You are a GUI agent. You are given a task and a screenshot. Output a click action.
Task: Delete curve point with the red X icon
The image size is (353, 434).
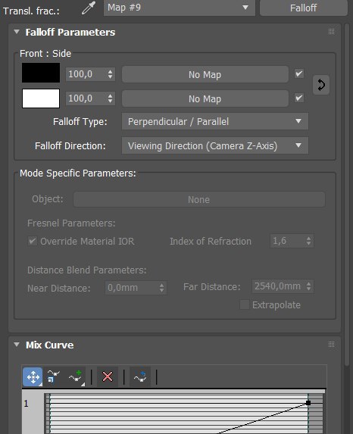pyautogui.click(x=108, y=376)
